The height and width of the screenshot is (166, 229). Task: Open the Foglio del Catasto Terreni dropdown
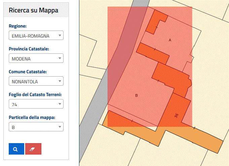(x=36, y=104)
